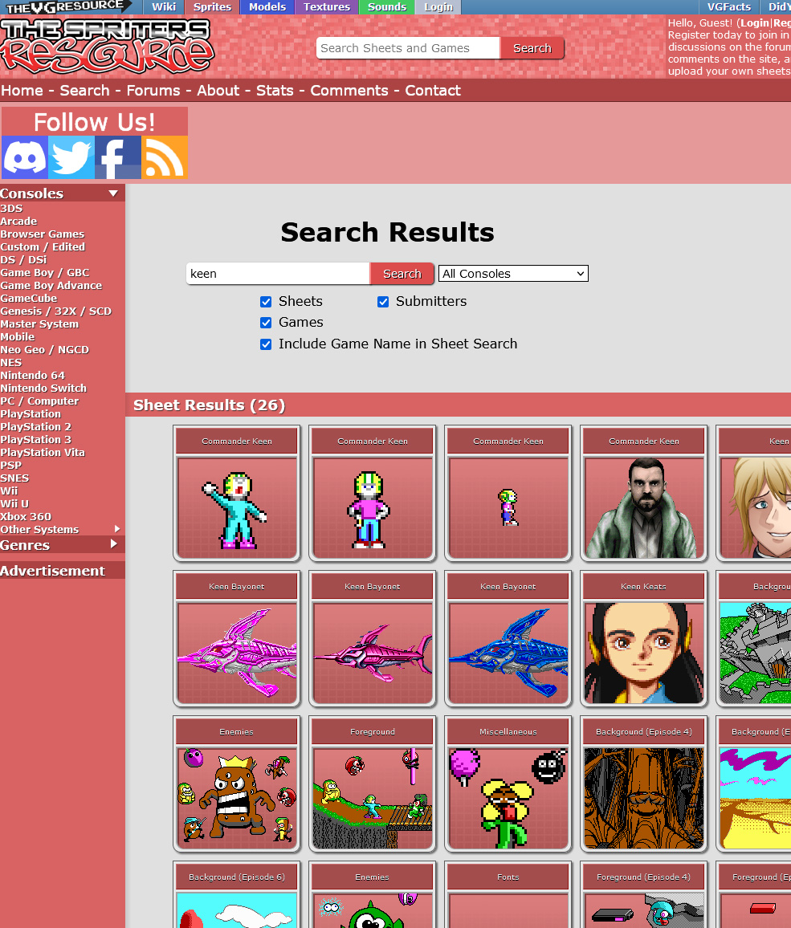Open the DS / DSi link

[23, 260]
